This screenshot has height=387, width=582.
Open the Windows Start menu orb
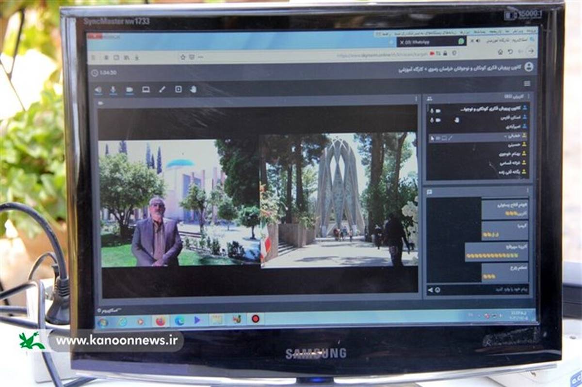click(103, 322)
